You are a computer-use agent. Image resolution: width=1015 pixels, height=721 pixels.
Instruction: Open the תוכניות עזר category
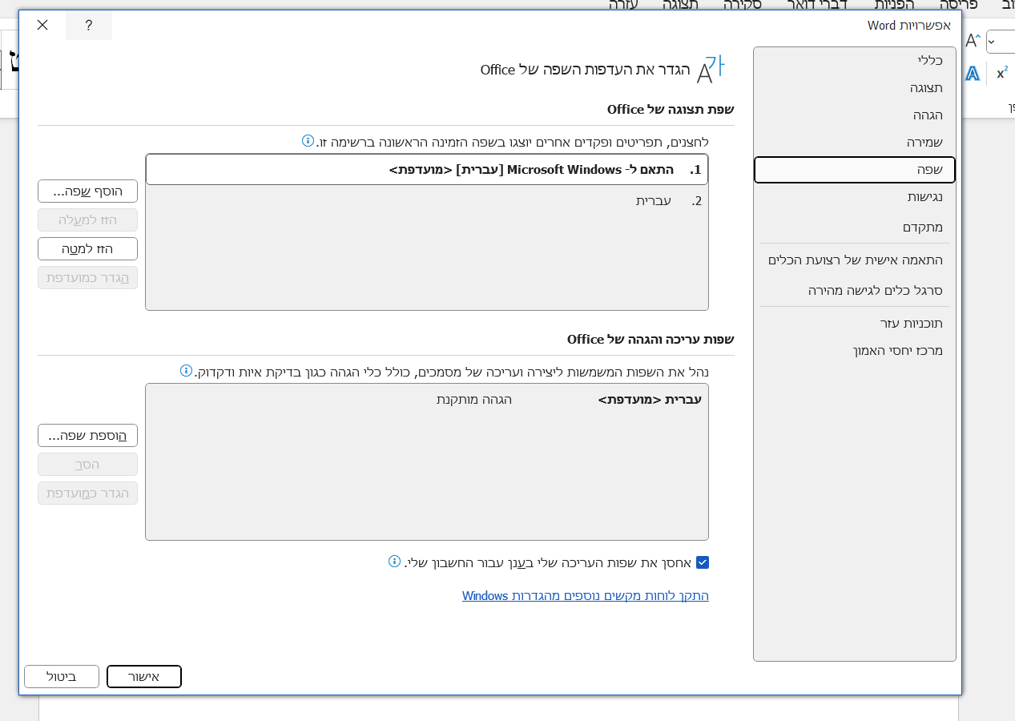pyautogui.click(x=855, y=323)
